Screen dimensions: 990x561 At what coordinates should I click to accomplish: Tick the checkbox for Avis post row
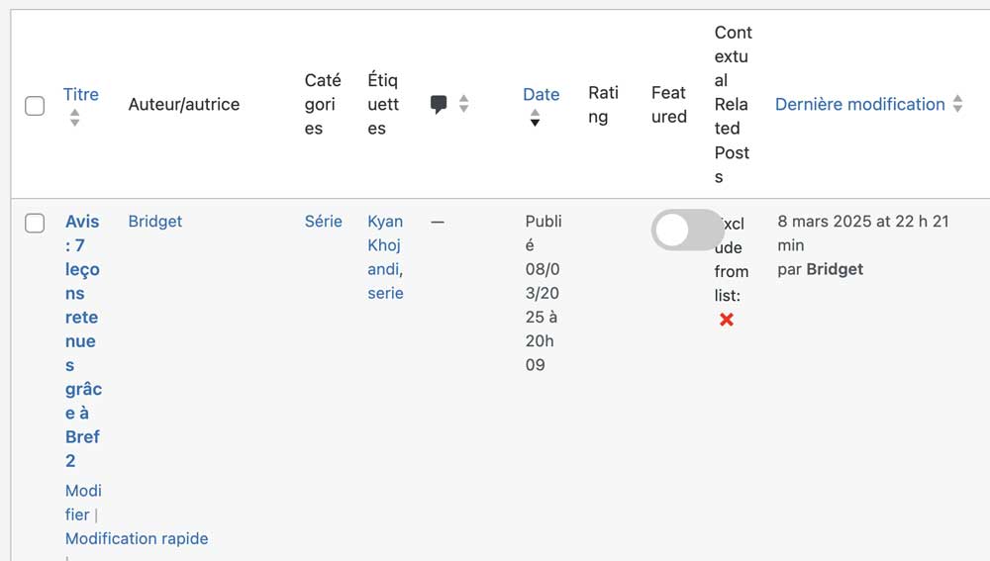click(x=35, y=223)
